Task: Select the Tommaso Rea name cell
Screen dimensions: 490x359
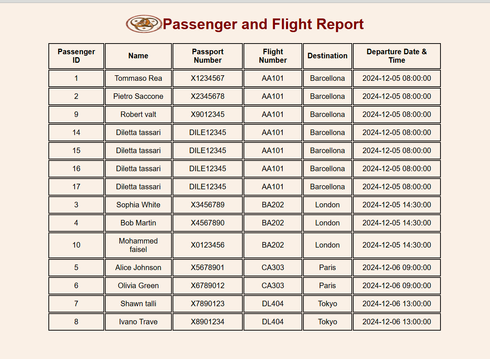Action: click(x=138, y=78)
